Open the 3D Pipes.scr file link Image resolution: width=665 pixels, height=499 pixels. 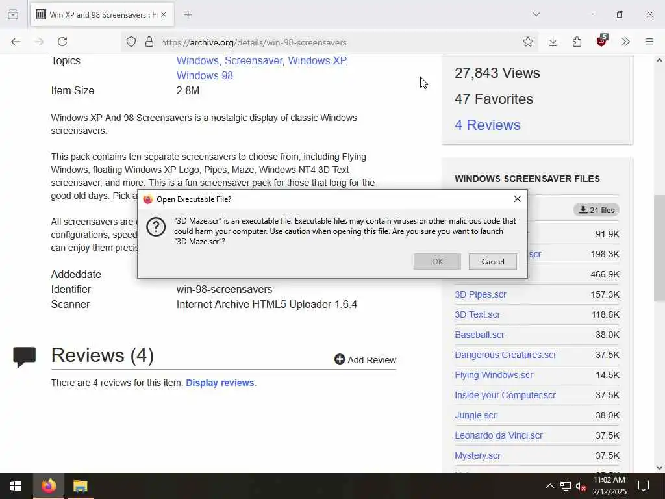(x=481, y=294)
